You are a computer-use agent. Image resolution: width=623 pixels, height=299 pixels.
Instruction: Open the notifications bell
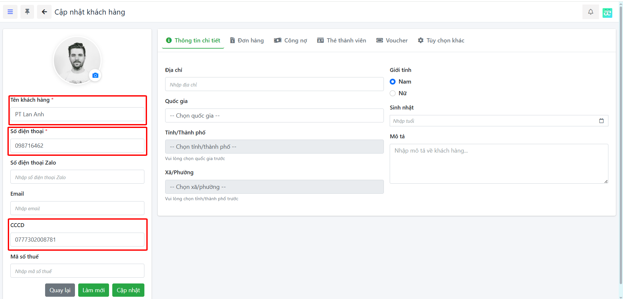click(591, 12)
